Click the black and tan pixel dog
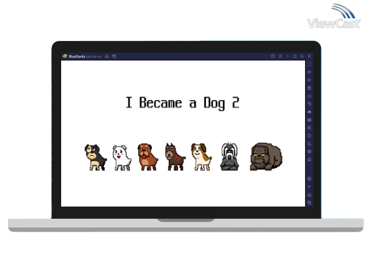 [x=95, y=157]
